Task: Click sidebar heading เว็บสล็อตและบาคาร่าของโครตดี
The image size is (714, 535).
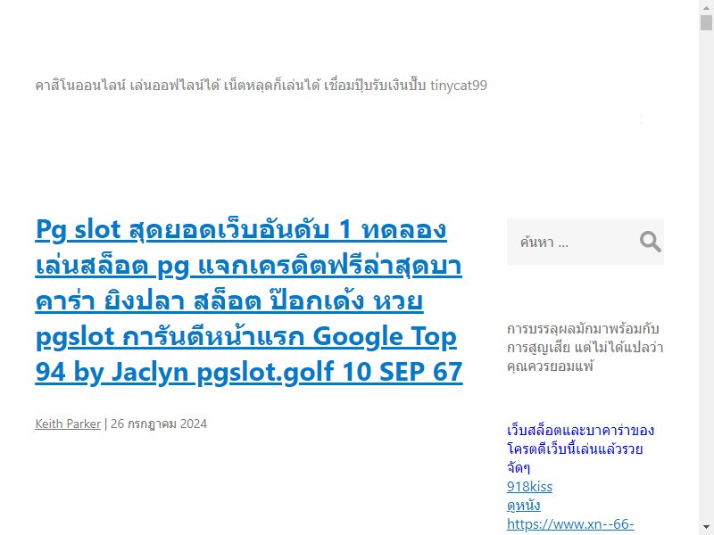Action: [581, 449]
